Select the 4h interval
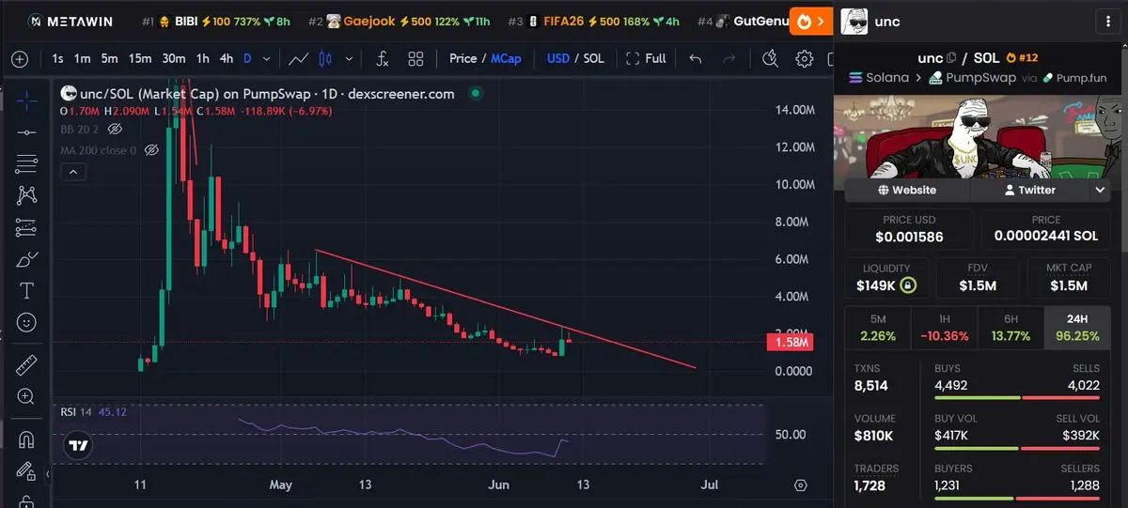The width and height of the screenshot is (1128, 508). coord(227,58)
